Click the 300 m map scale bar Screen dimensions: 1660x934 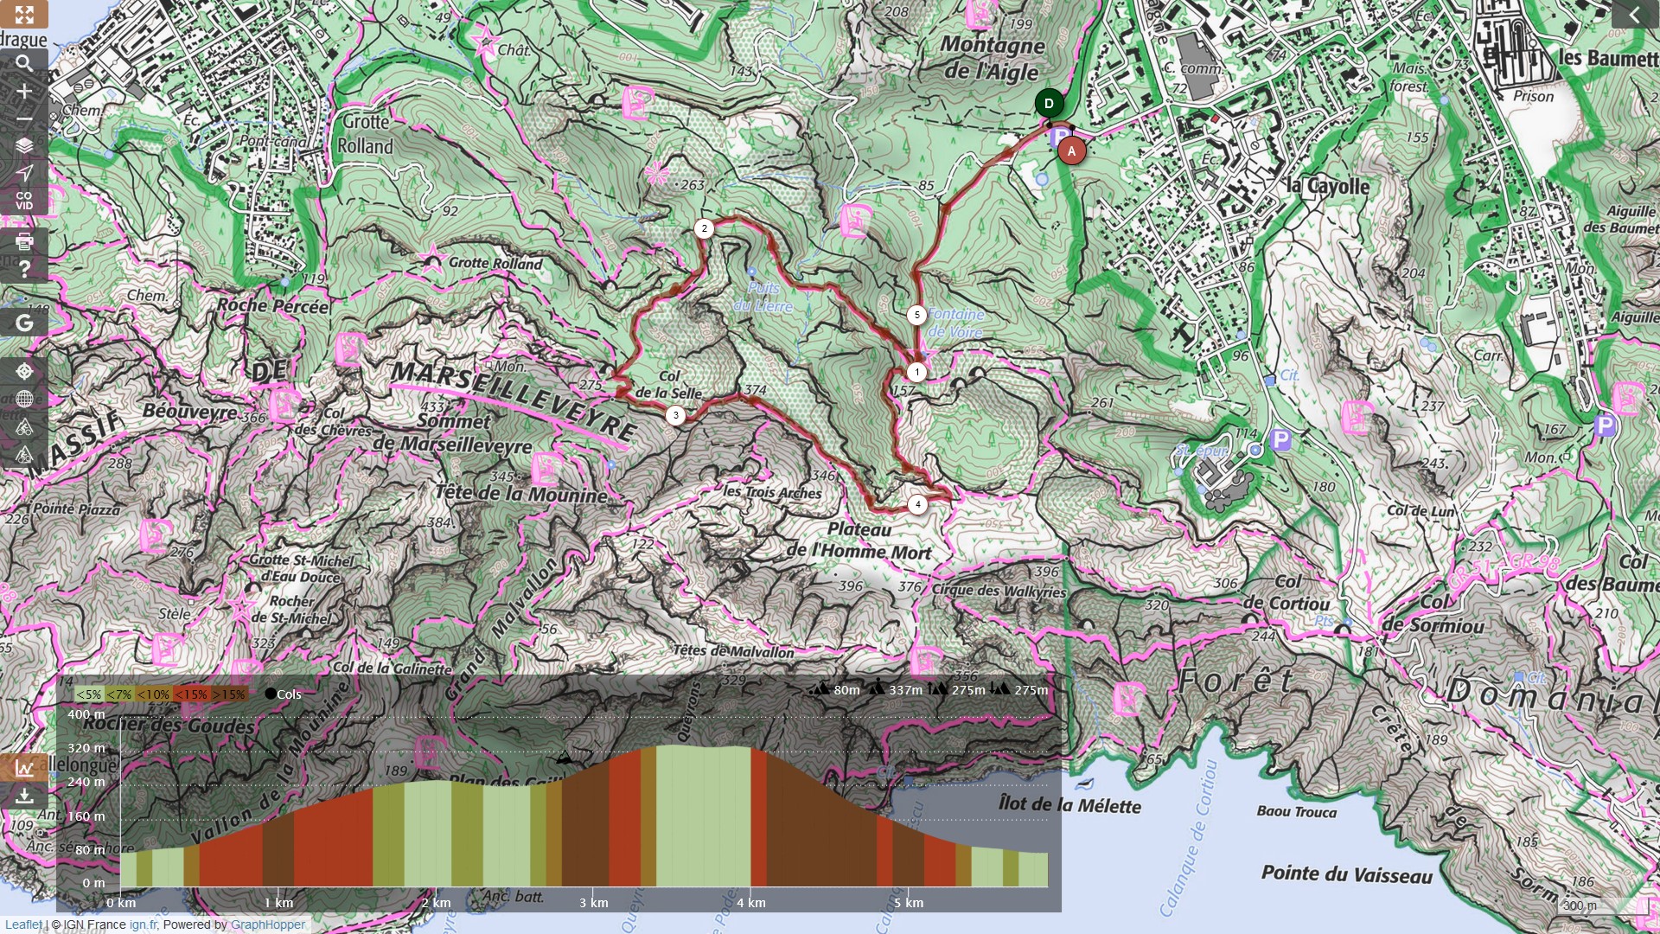[1601, 906]
